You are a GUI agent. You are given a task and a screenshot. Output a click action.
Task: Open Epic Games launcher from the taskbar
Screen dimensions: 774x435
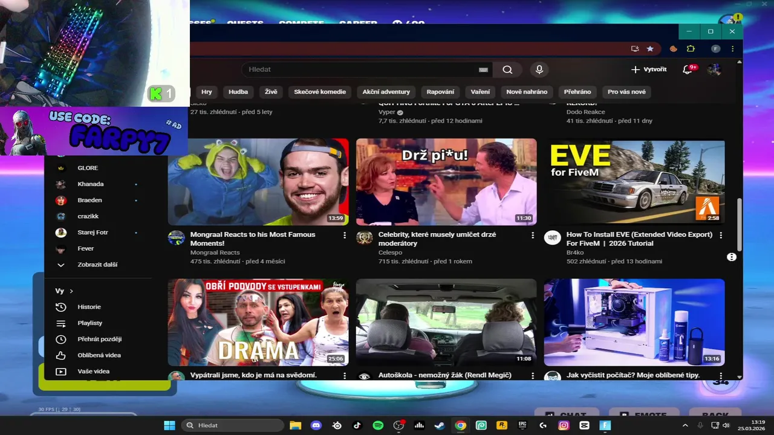pyautogui.click(x=522, y=425)
